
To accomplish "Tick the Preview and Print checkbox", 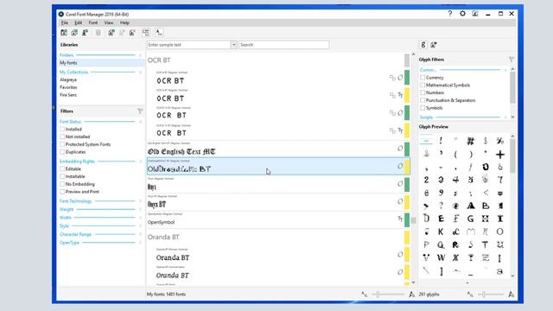I will tap(62, 192).
